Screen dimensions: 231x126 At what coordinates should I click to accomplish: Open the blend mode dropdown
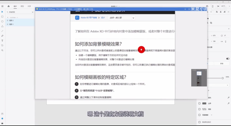219,85
